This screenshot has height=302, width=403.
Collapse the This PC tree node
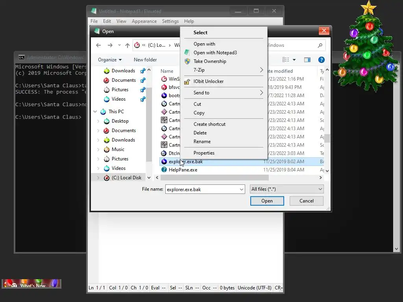[95, 112]
